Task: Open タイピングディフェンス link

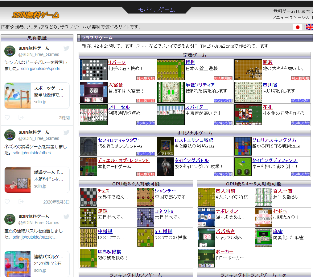Action: (x=275, y=160)
